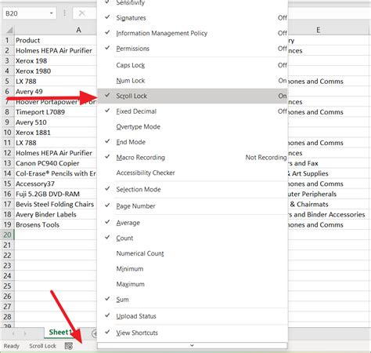The image size is (371, 353).
Task: Toggle Average in status bar menu
Action: tap(193, 223)
